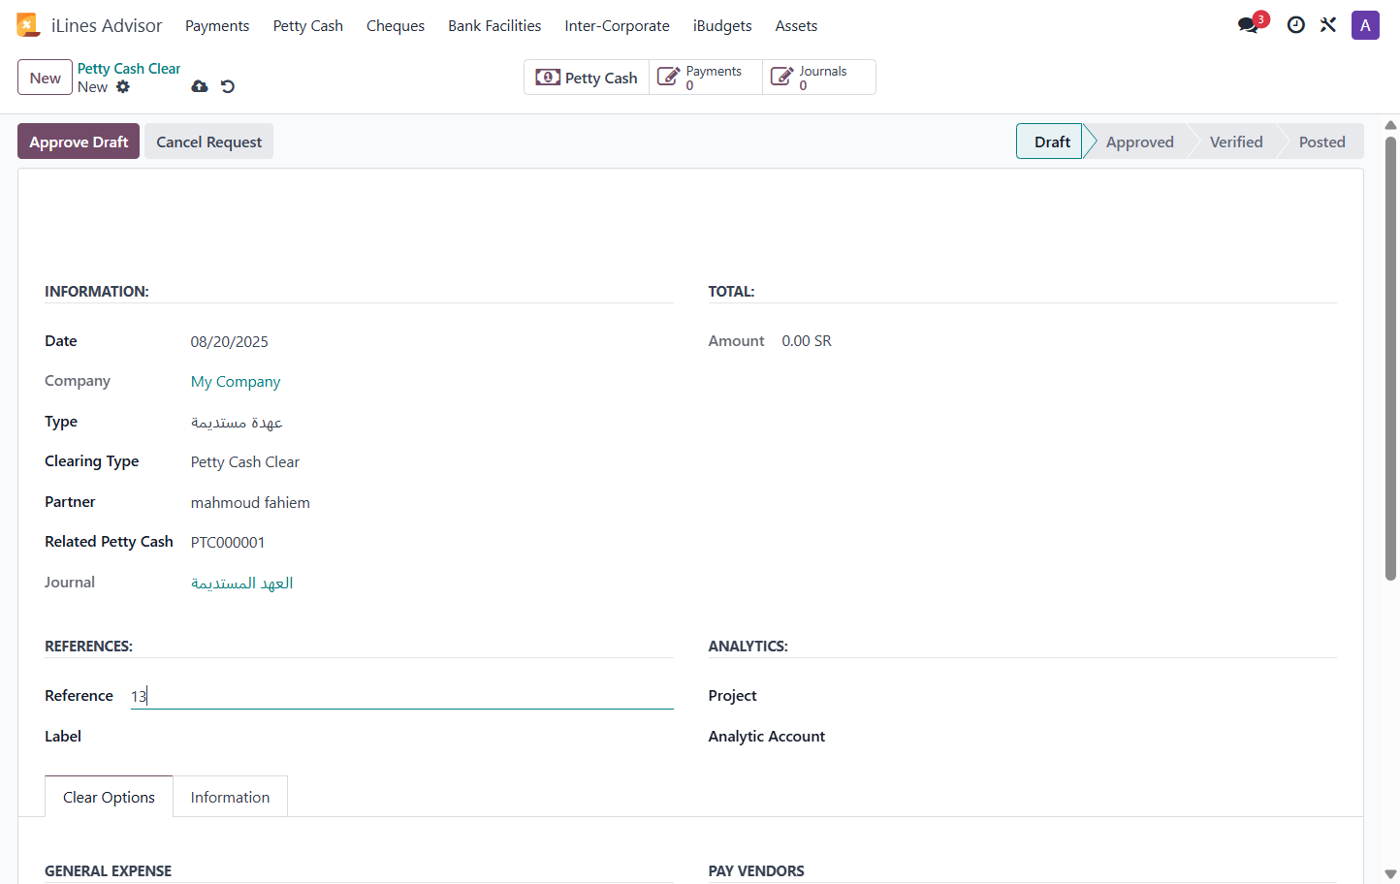Open the Partner field dropdown
Screen dimensions: 1400x884
431,503
